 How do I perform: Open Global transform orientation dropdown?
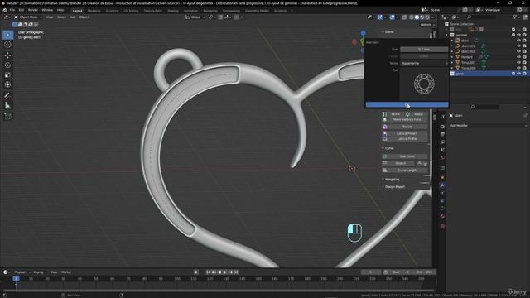click(x=195, y=17)
